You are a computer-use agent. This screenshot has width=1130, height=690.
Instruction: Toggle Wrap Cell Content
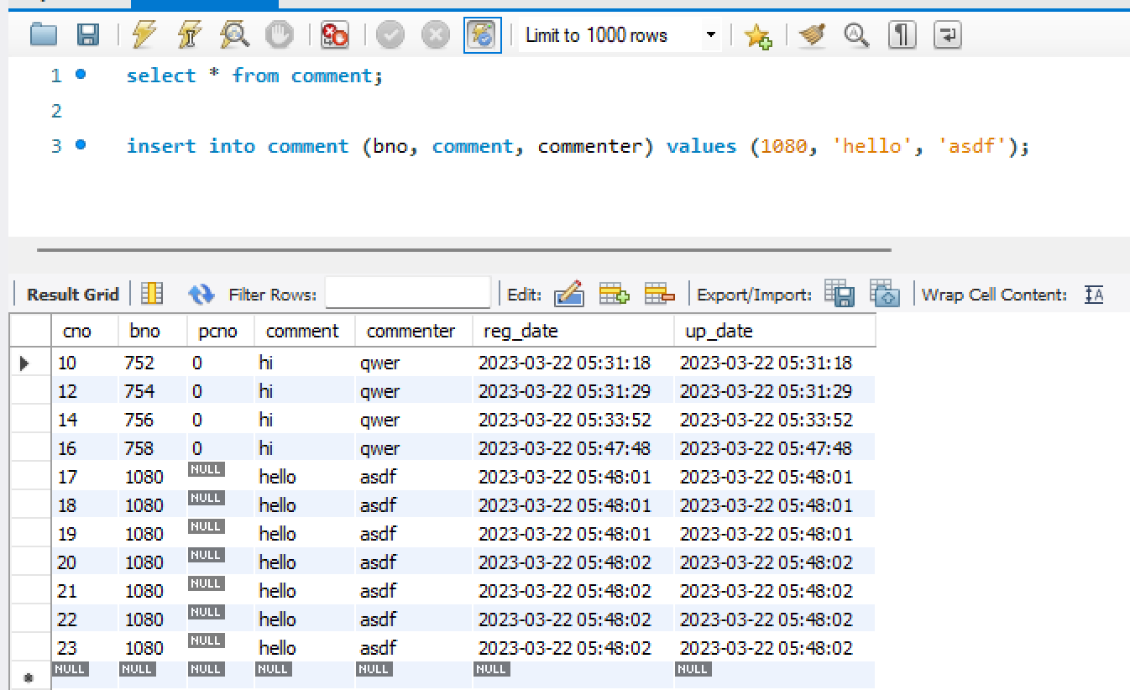1094,295
